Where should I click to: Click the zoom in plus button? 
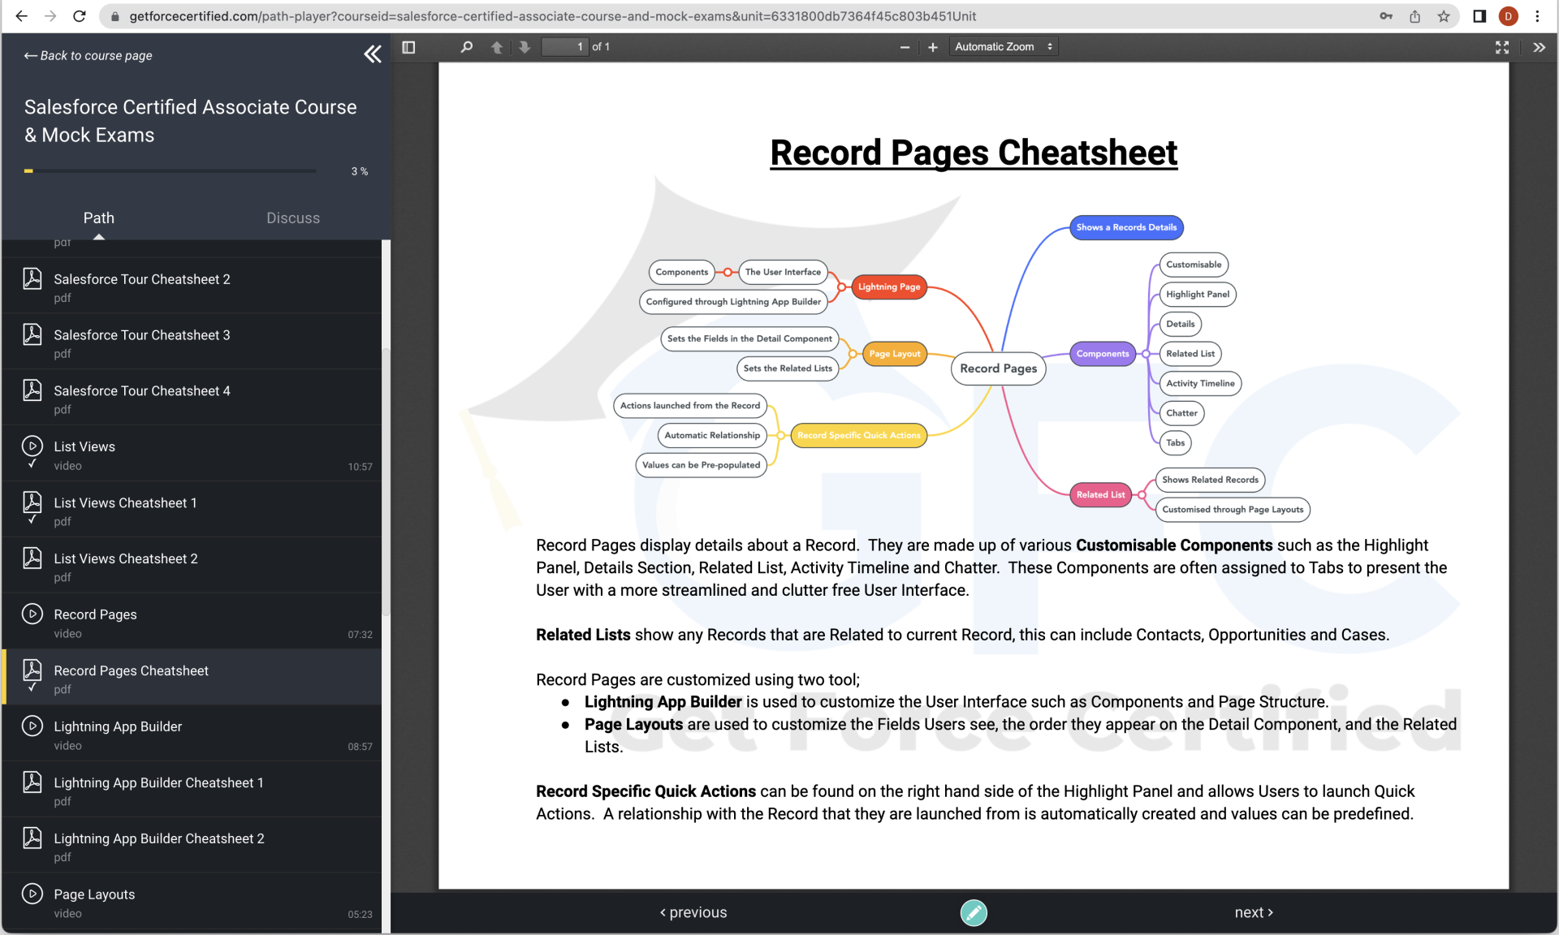point(933,47)
